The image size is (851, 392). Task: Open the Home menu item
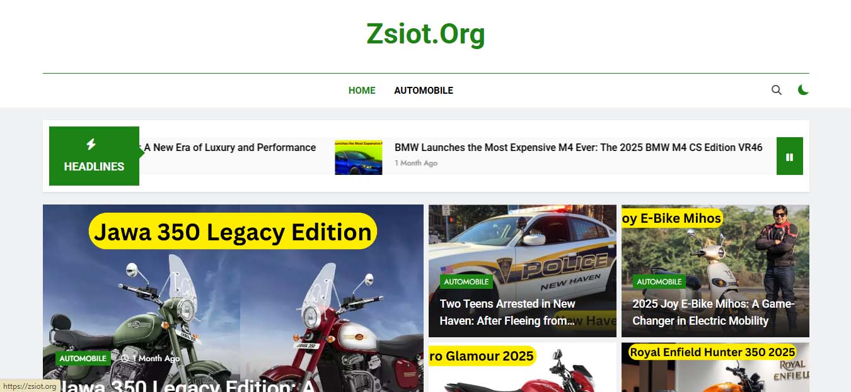point(362,91)
